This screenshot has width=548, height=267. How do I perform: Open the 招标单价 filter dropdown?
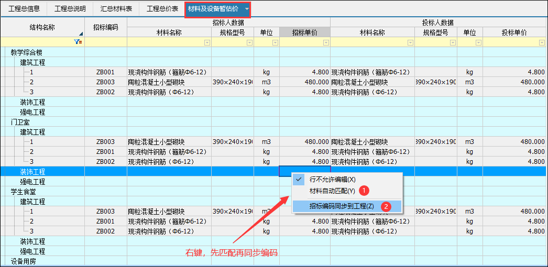(326, 42)
